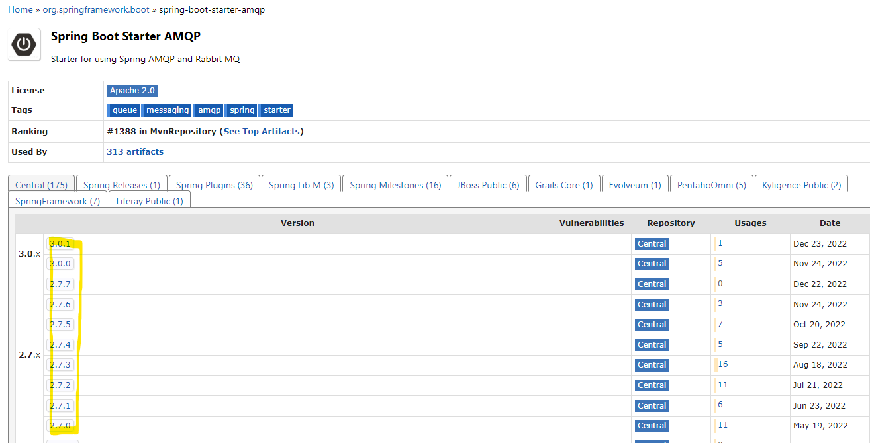Viewport: 870px width, 443px height.
Task: Open the Apache 2.0 license tag
Action: point(132,91)
